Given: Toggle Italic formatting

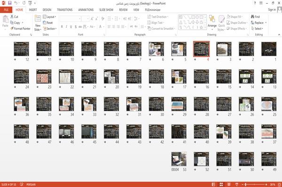Looking at the screenshot, I should (x=66, y=27).
